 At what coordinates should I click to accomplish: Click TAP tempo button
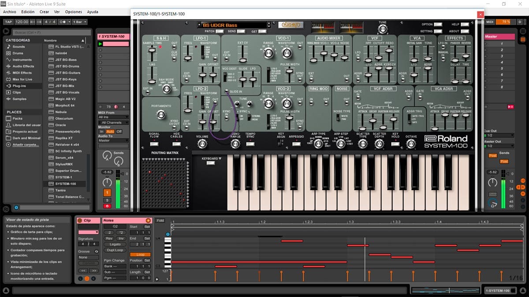(x=8, y=22)
